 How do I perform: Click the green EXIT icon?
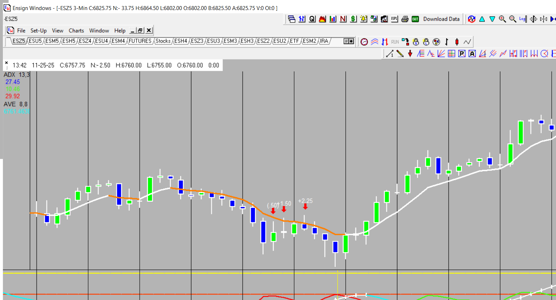[x=415, y=19]
